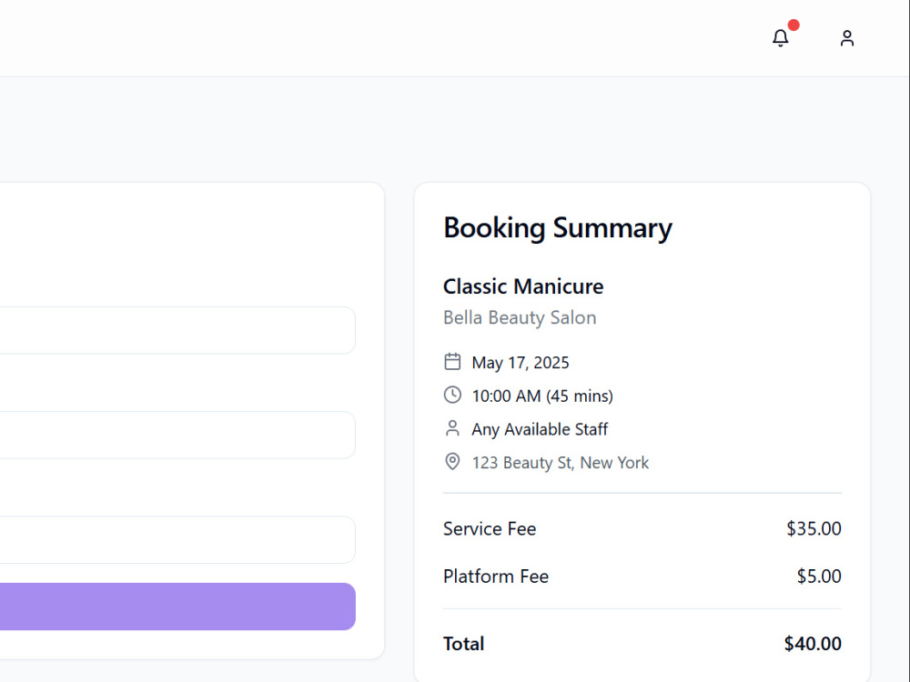The height and width of the screenshot is (682, 910).
Task: Click the Any Available Staff label
Action: click(539, 429)
